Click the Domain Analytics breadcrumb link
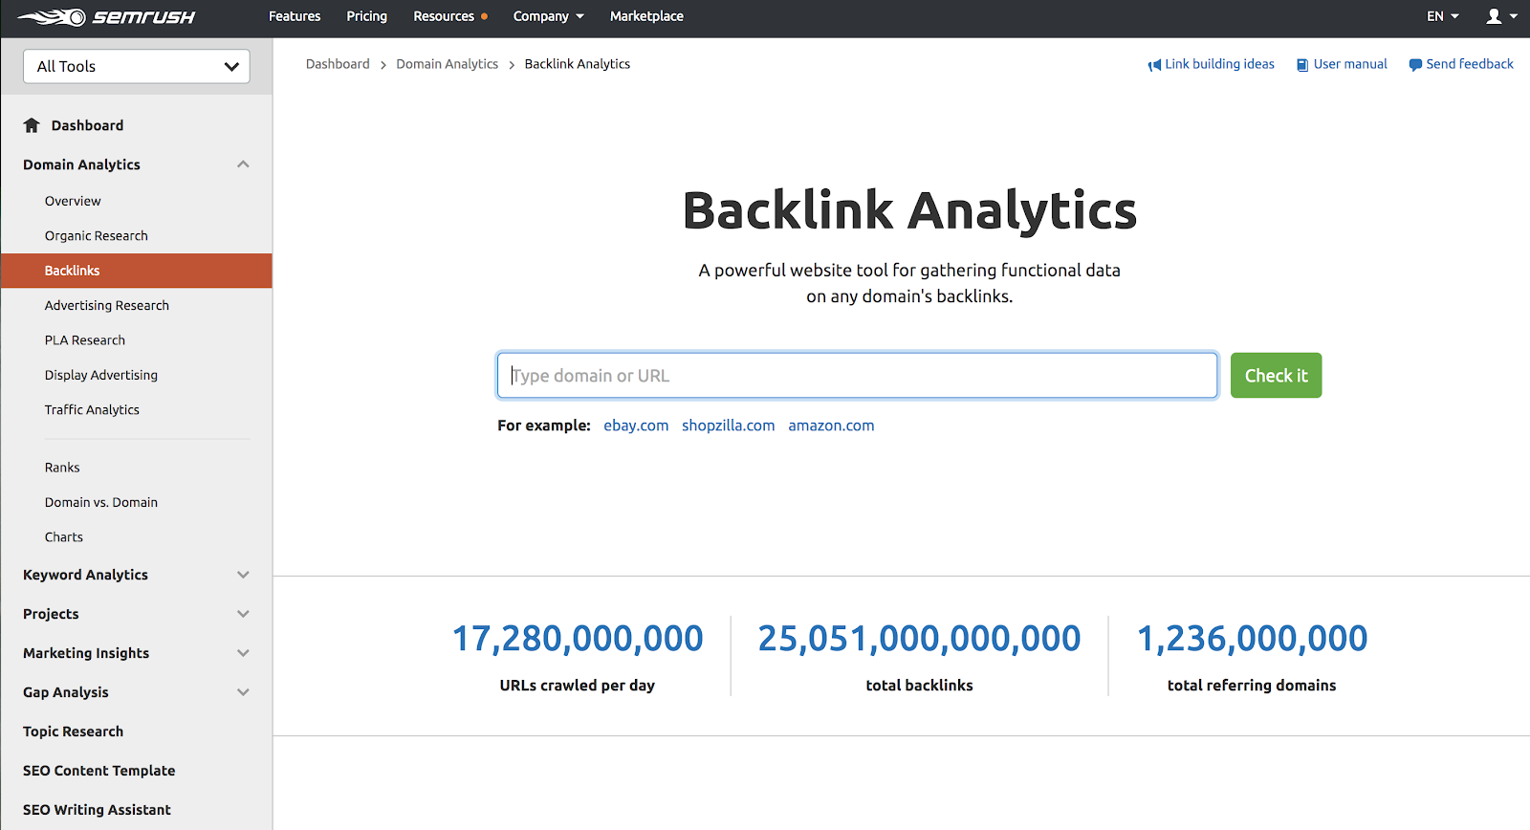Screen dimensions: 1530x830 [448, 64]
